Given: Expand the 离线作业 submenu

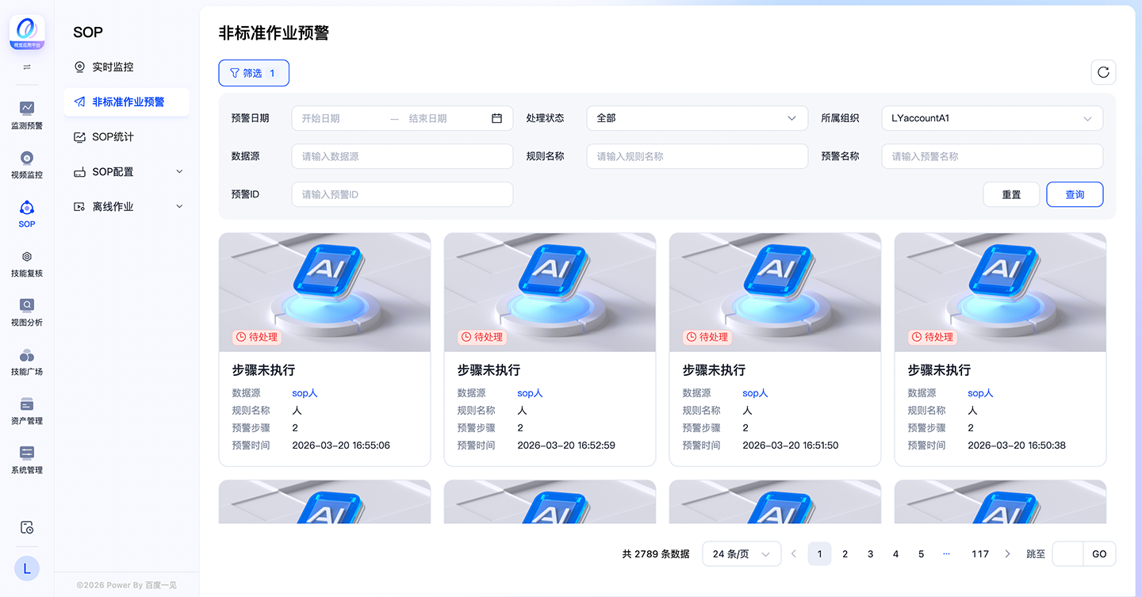Looking at the screenshot, I should (126, 207).
